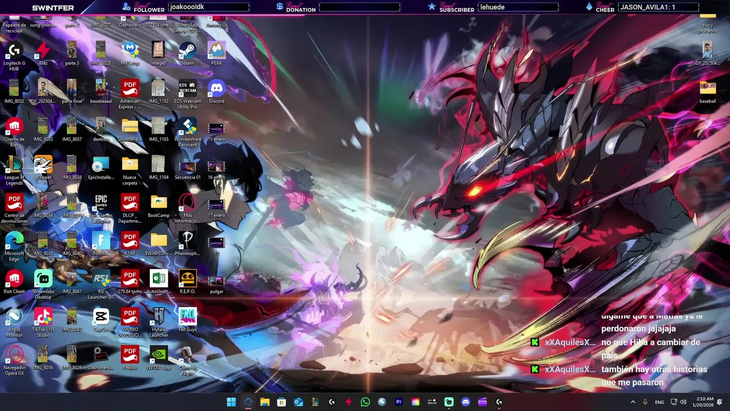Viewport: 730px width, 411px height.
Task: Select the EOS Webcam Utility Pro shortcut
Action: pyautogui.click(x=188, y=95)
